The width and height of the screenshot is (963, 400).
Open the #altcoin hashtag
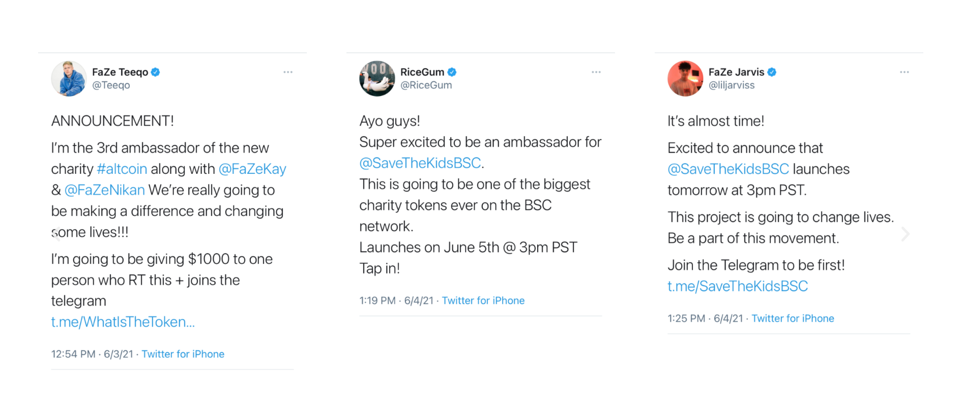(122, 169)
